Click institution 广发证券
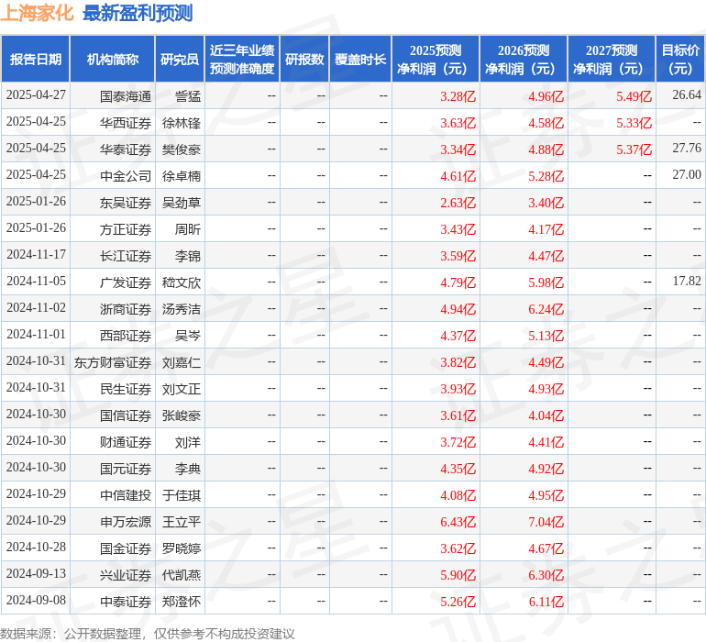 [x=126, y=282]
